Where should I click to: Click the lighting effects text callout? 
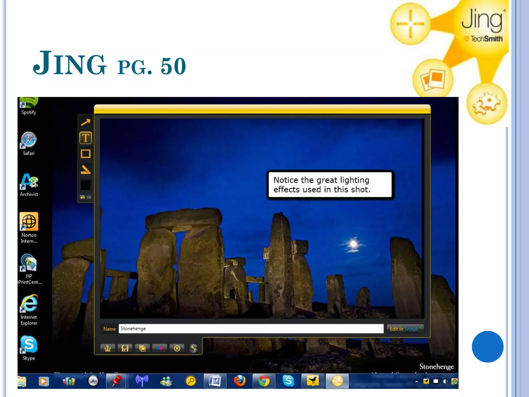tap(330, 185)
